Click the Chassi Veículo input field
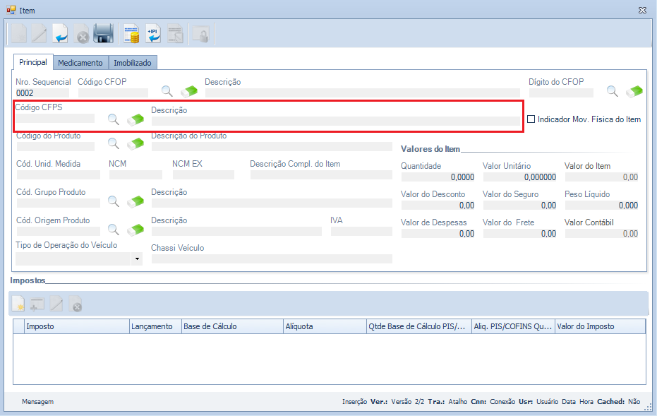657x416 pixels. (272, 258)
